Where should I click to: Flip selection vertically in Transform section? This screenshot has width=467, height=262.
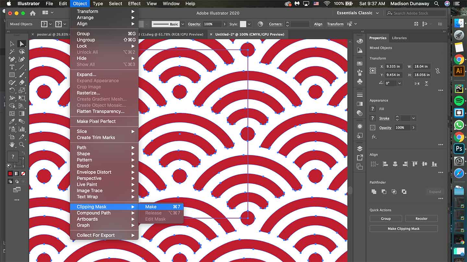click(x=426, y=83)
